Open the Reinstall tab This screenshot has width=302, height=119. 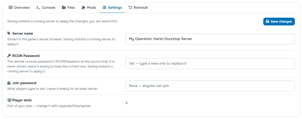tap(138, 8)
